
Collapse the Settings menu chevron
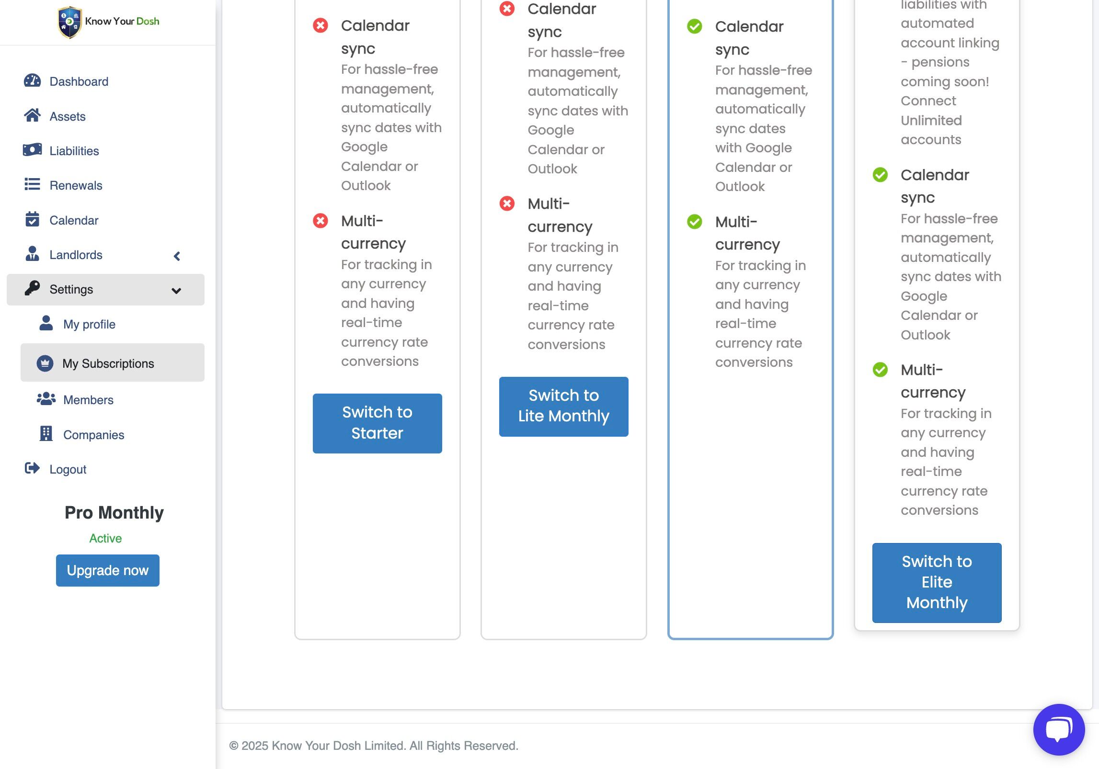coord(176,291)
